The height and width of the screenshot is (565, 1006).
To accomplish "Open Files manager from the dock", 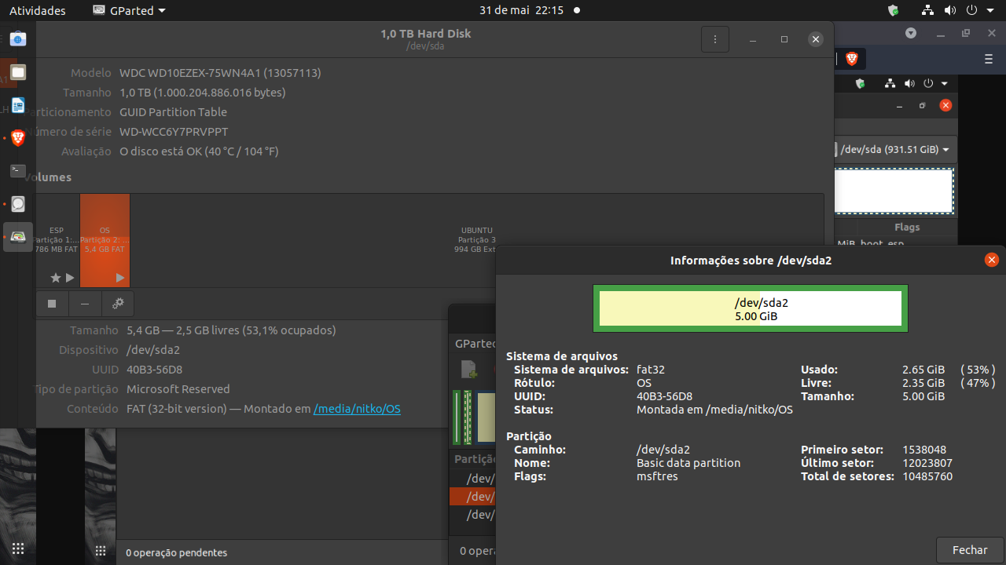I will pos(17,72).
